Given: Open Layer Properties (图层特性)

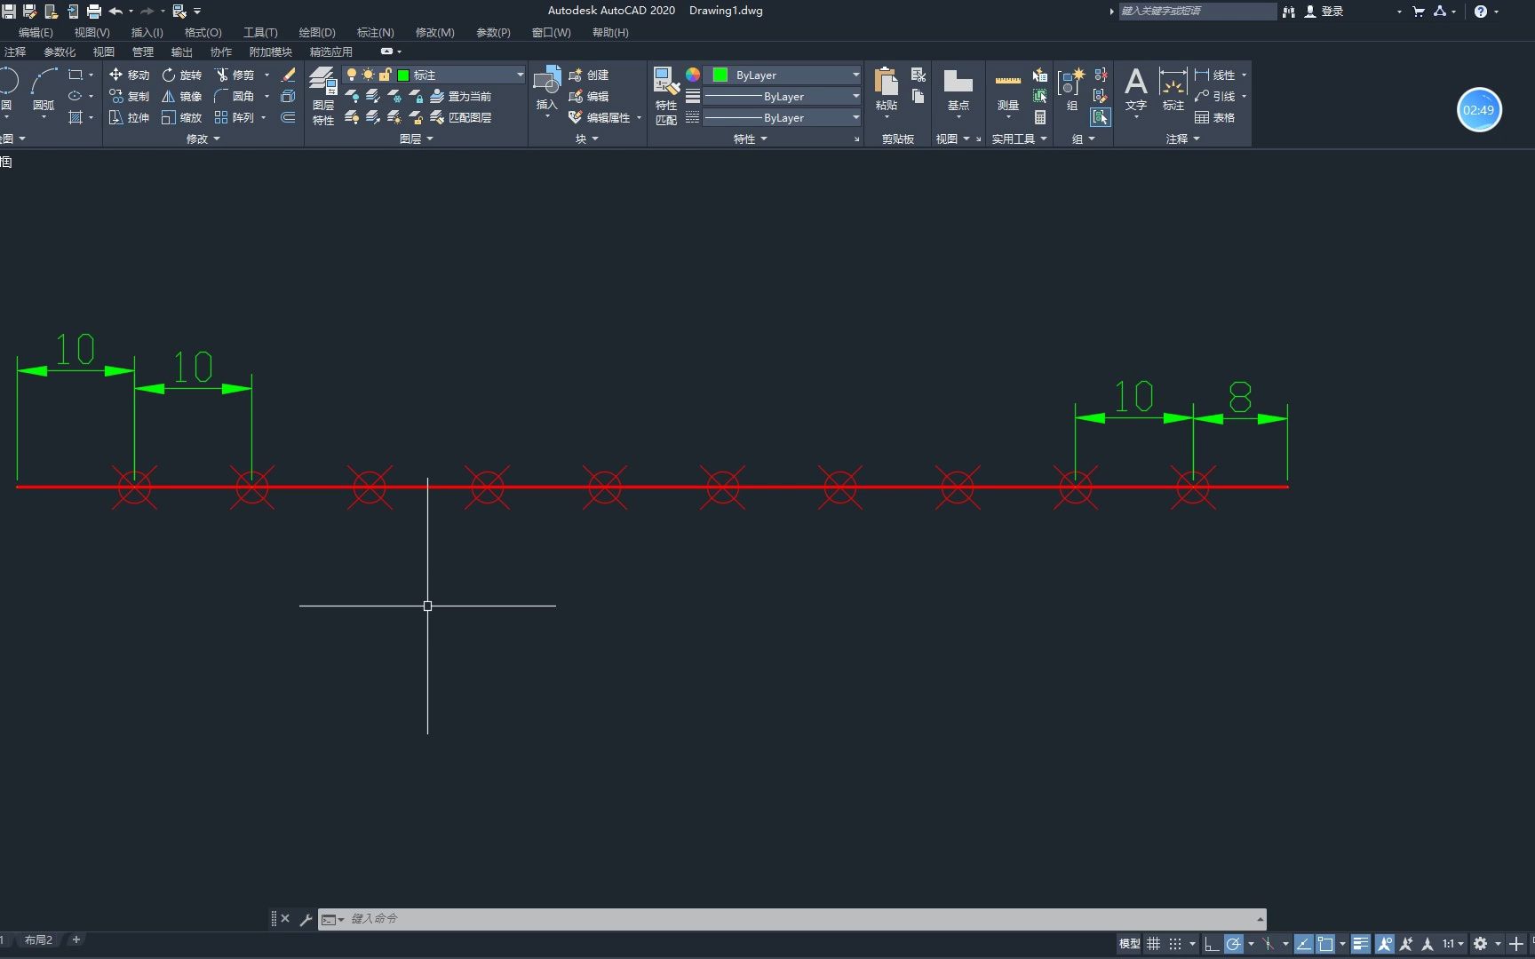Looking at the screenshot, I should (x=322, y=96).
